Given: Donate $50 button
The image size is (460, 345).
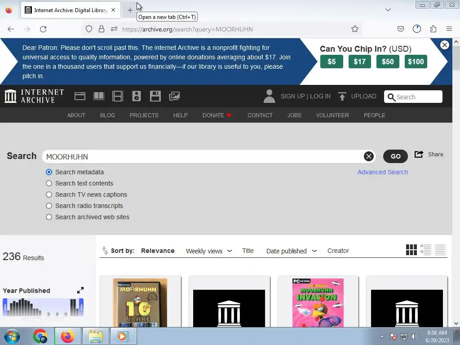Looking at the screenshot, I should pyautogui.click(x=388, y=62).
